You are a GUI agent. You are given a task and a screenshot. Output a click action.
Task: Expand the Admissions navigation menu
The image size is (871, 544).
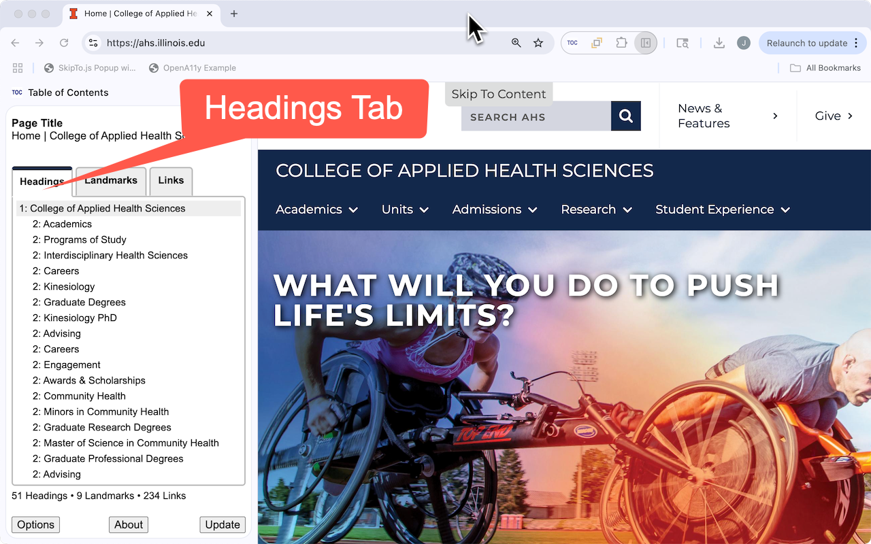pyautogui.click(x=495, y=209)
